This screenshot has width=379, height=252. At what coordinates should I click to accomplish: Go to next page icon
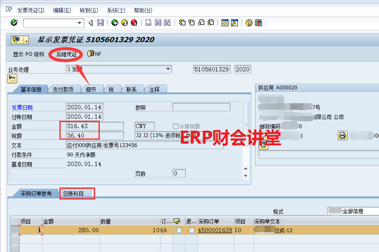[201, 23]
